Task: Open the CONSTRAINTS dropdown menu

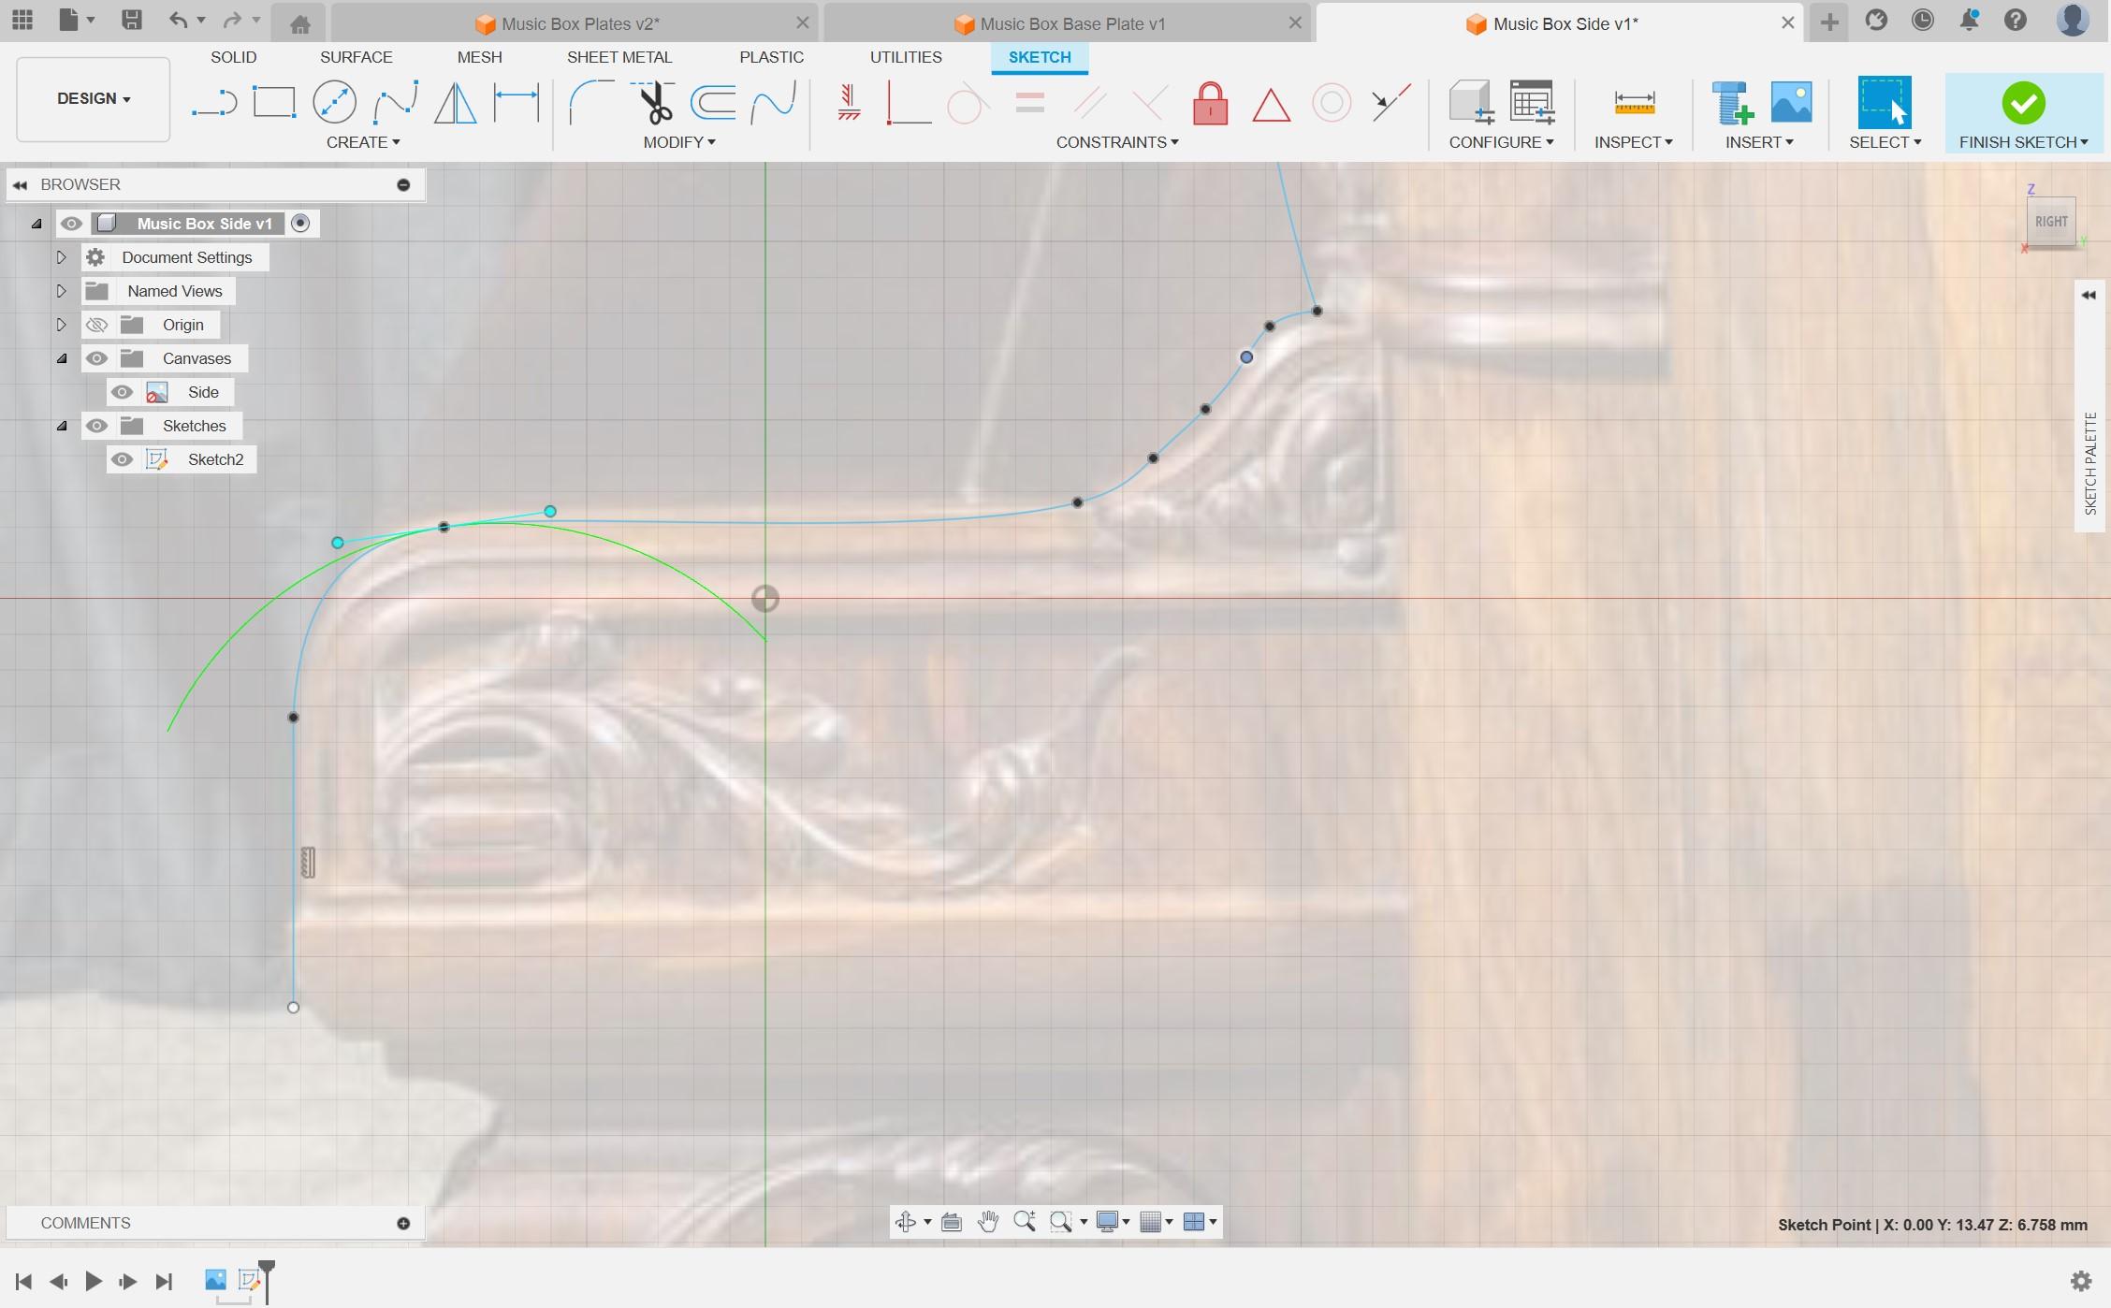Action: pos(1116,142)
